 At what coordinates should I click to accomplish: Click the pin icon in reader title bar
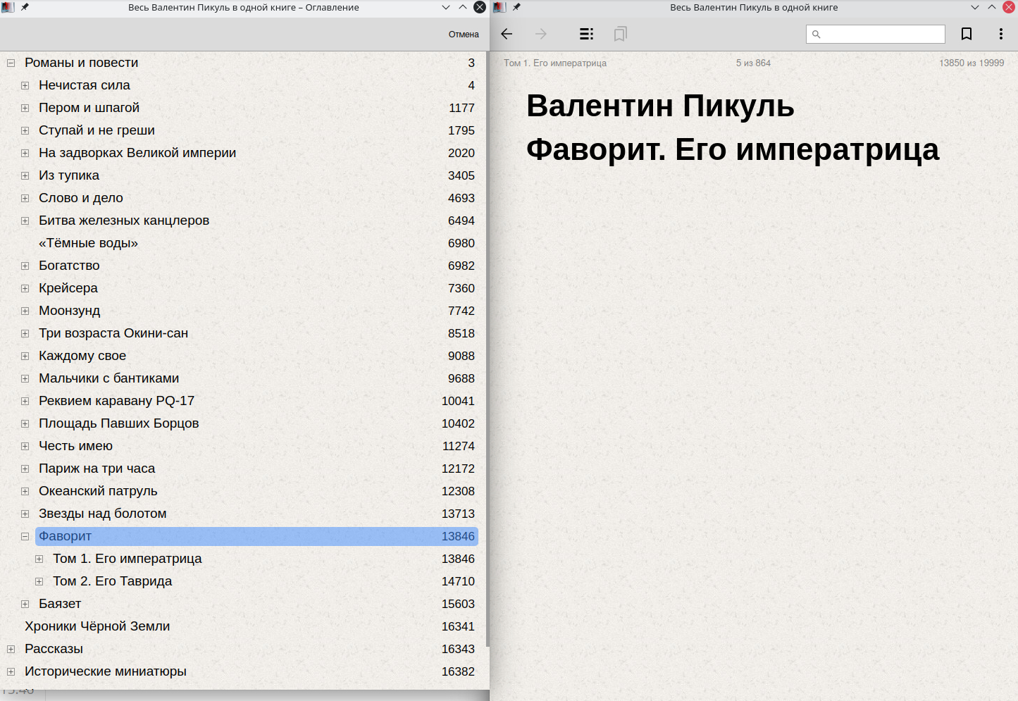click(x=516, y=7)
